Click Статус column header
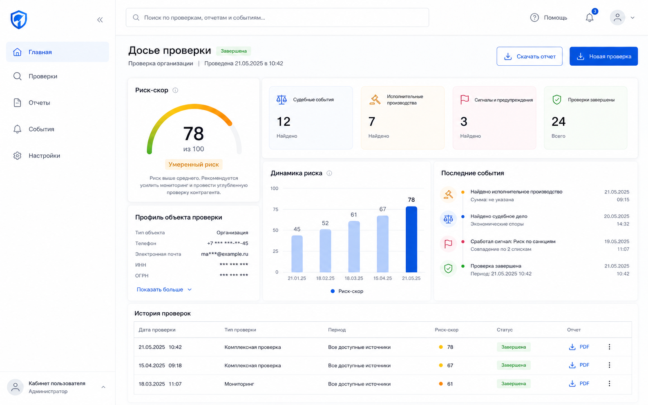Screen dimensions: 648x405 point(505,330)
